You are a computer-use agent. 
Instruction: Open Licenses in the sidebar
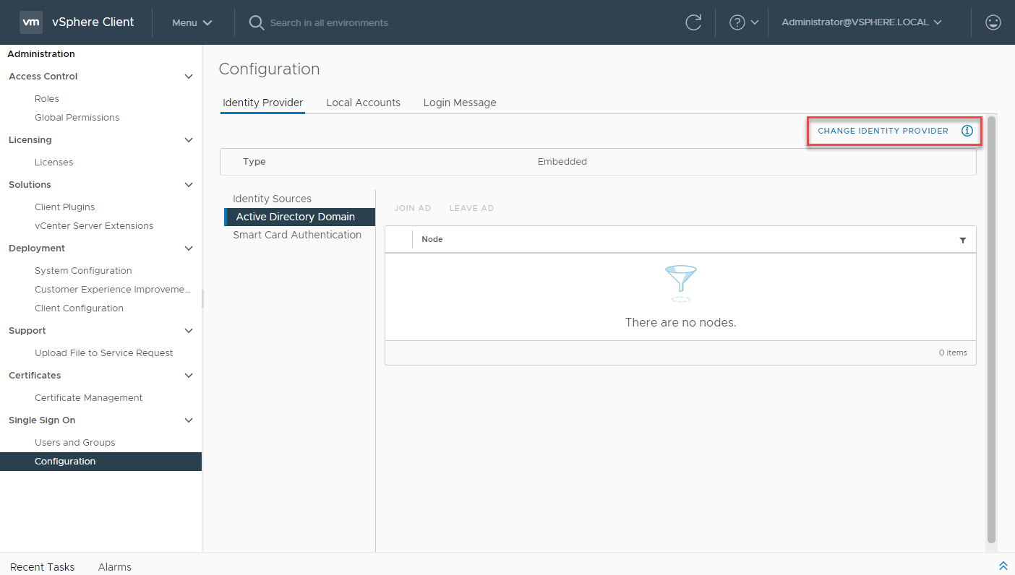53,163
